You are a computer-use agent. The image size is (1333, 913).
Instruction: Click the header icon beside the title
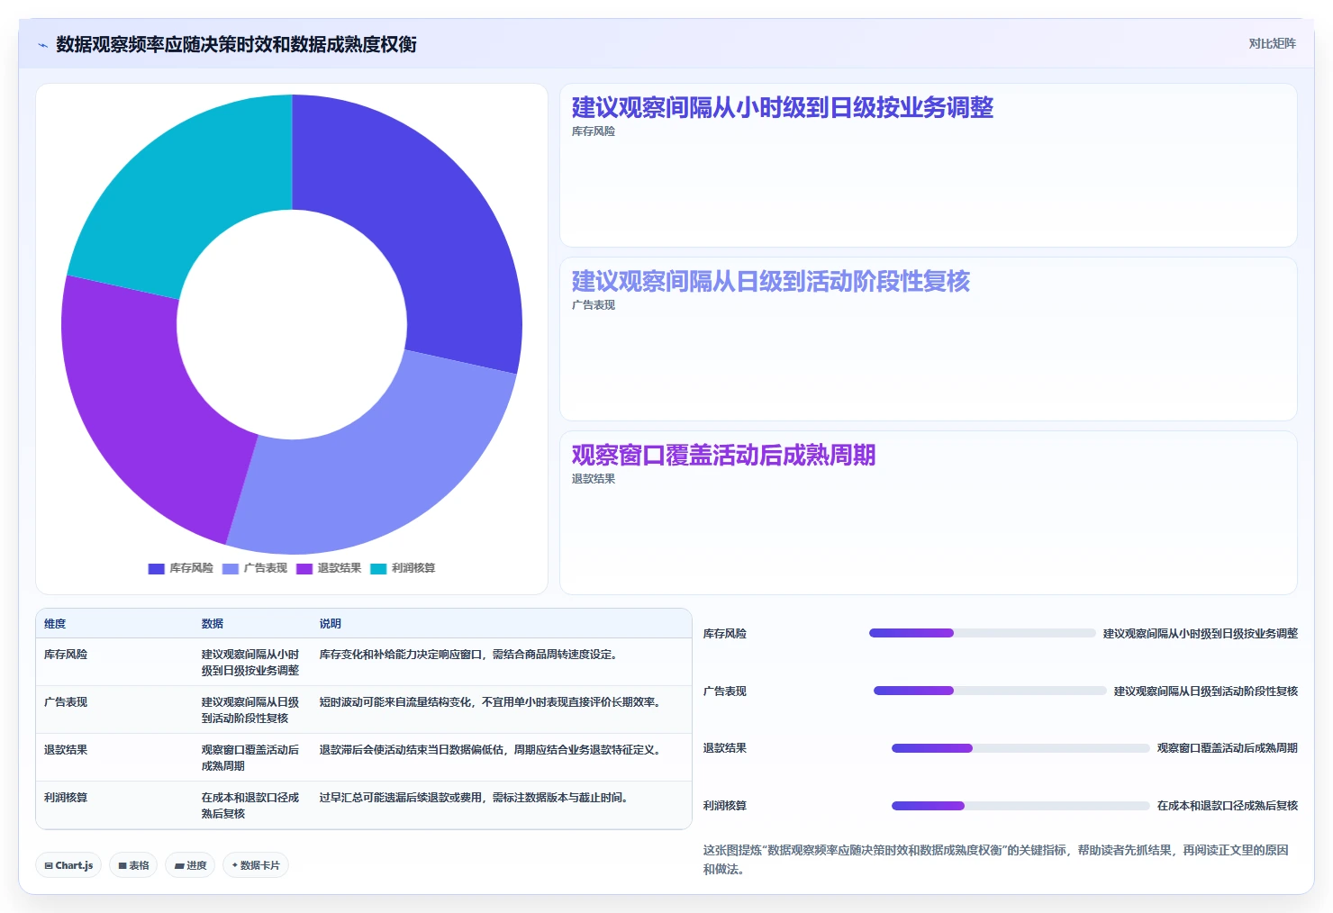42,45
